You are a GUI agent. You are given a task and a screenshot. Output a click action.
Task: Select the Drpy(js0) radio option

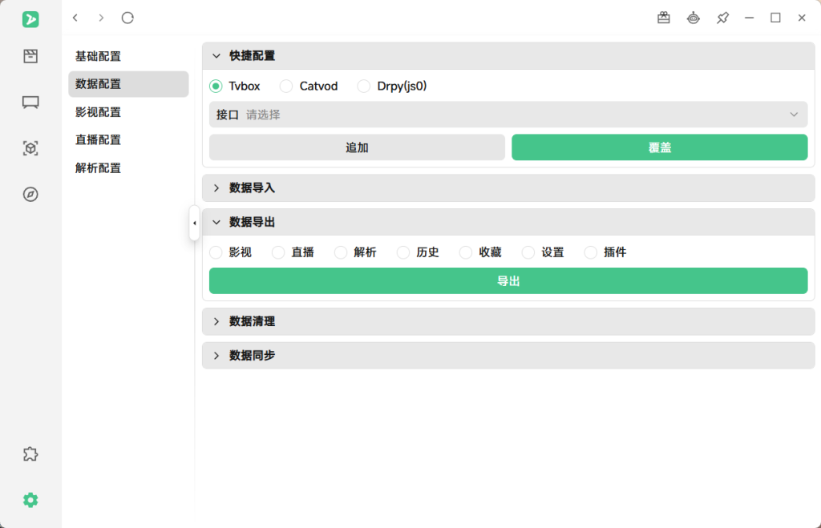click(x=363, y=86)
